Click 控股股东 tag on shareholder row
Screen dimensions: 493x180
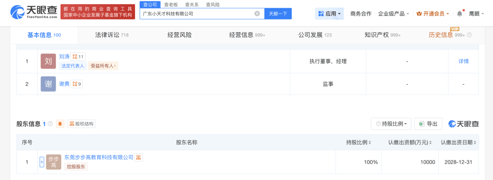pos(76,167)
